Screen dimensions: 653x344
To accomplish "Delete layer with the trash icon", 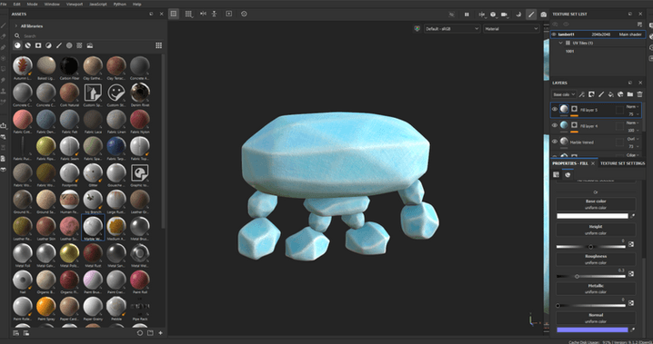I will tap(639, 94).
